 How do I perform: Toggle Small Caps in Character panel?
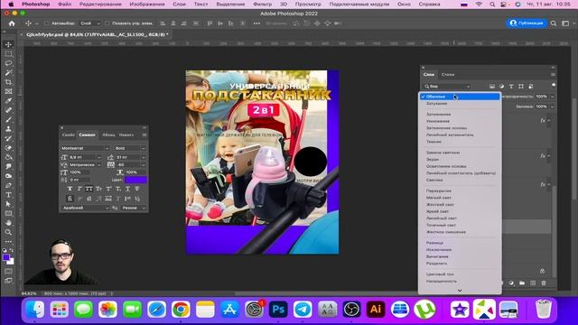coord(98,189)
